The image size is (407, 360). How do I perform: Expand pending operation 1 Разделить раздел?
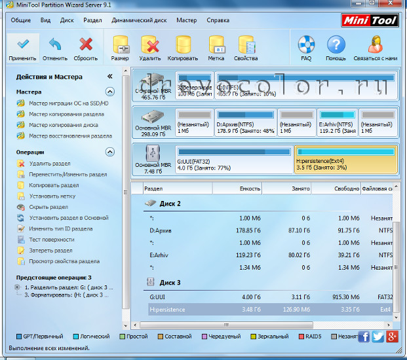[18, 287]
